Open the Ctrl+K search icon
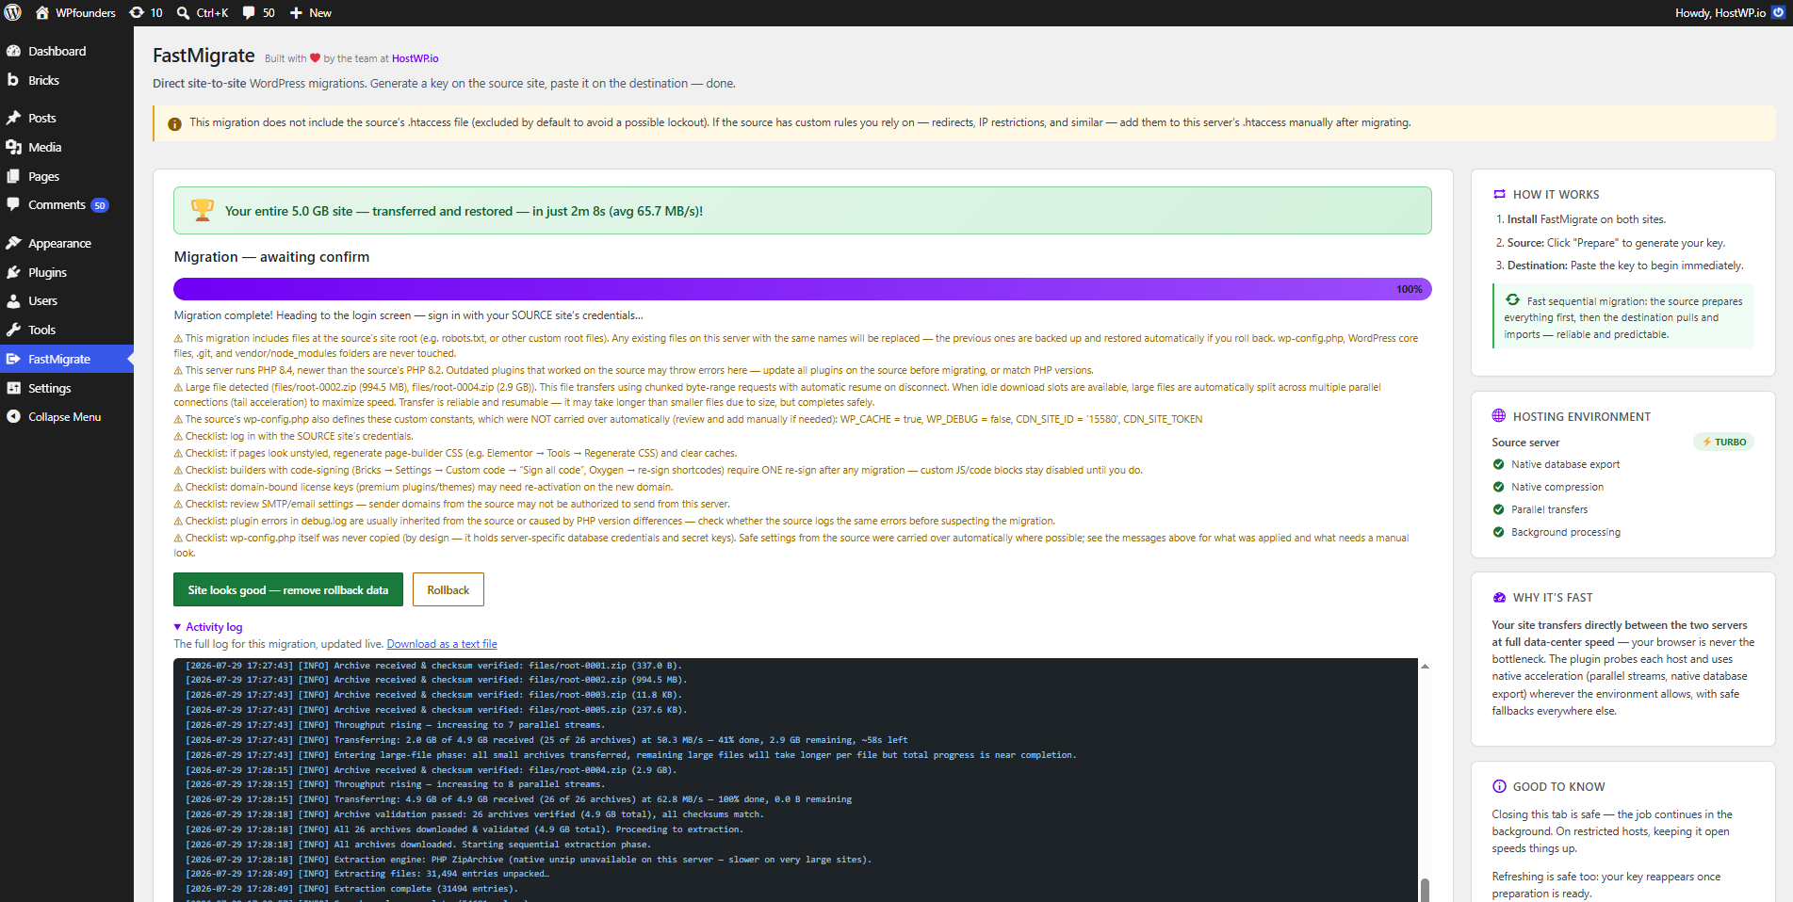 184,13
